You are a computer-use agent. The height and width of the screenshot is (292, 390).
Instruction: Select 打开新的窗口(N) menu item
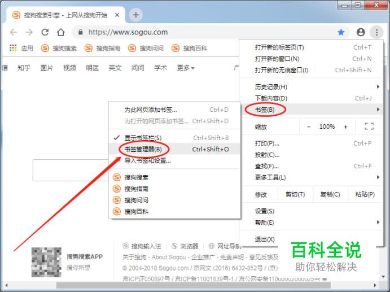pos(311,59)
